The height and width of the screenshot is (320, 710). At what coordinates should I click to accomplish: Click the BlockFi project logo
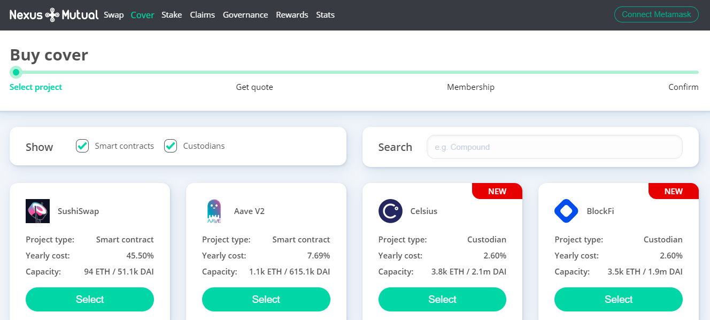(x=566, y=211)
